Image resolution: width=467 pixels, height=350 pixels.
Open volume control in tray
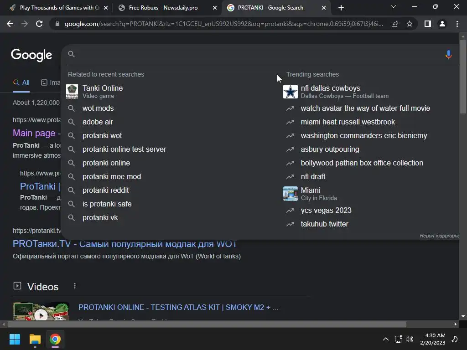point(410,339)
